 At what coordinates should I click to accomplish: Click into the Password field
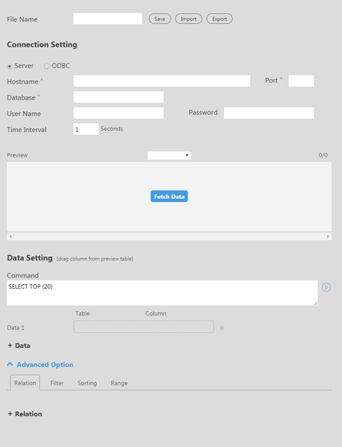[x=269, y=113]
